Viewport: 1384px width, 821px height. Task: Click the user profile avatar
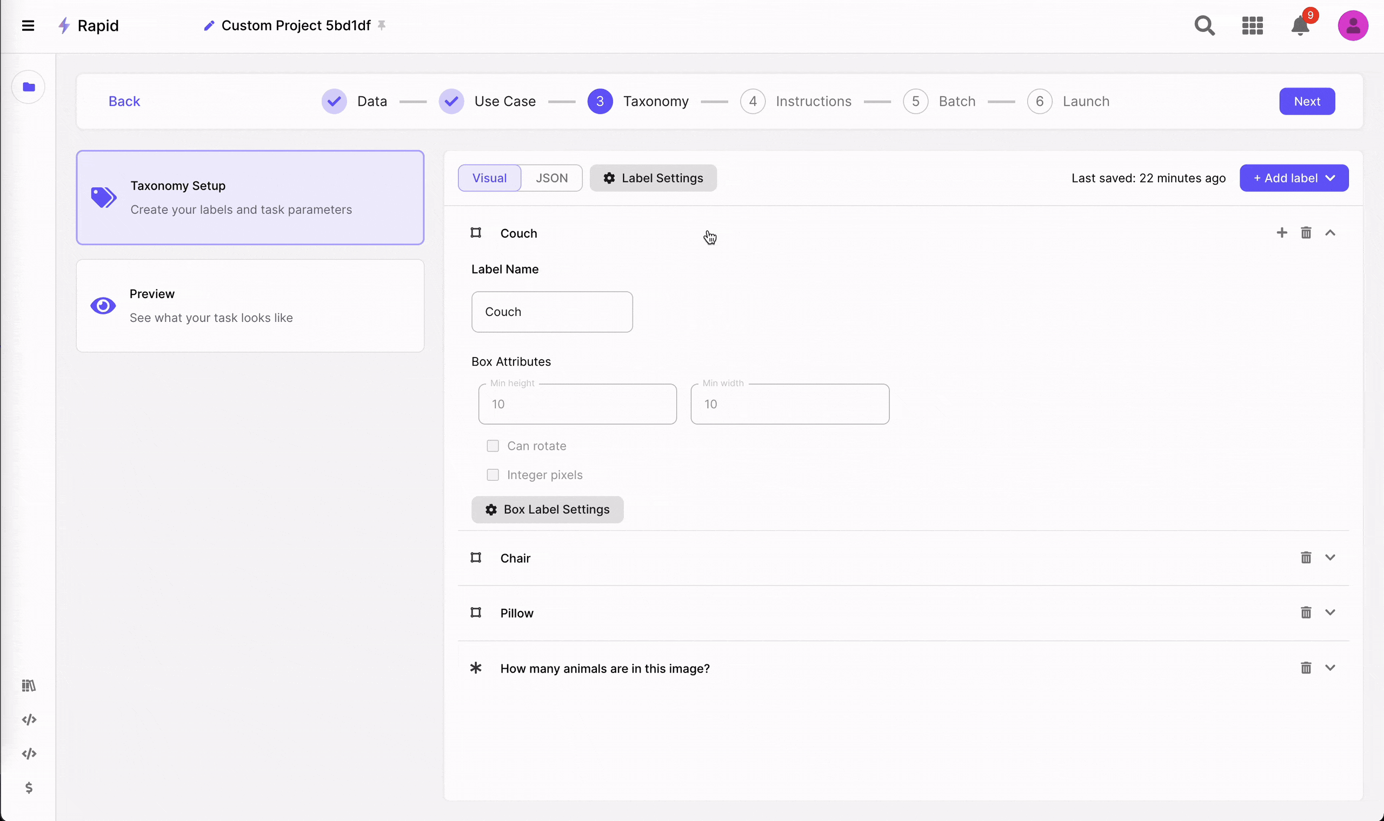(1353, 25)
